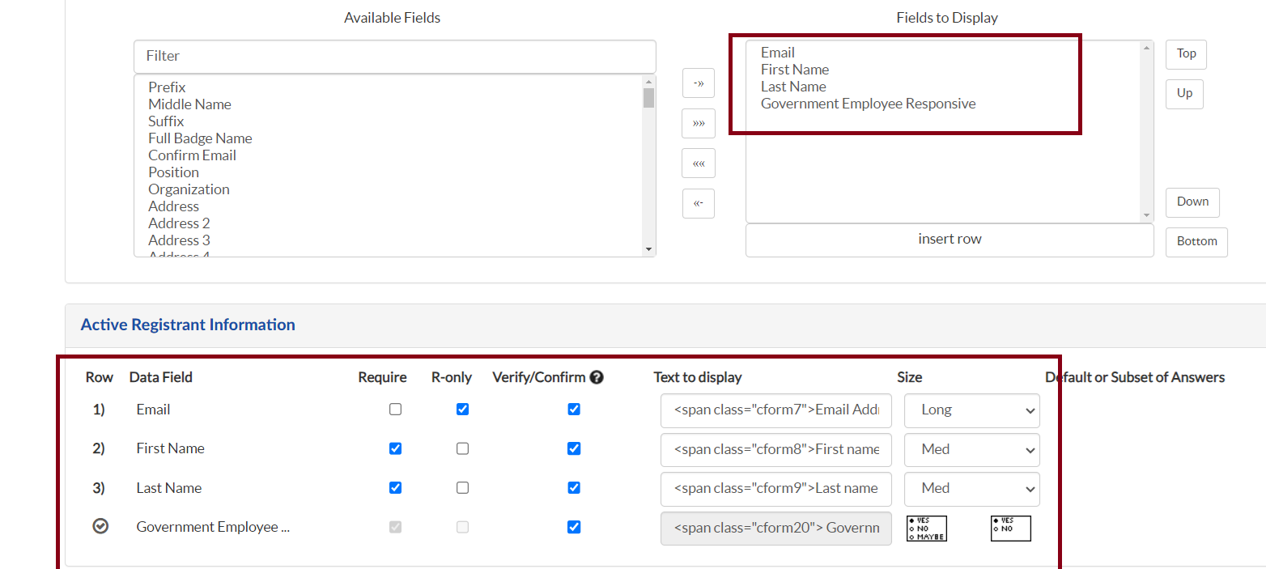1266x569 pixels.
Task: Click the remove selected field arrow button
Action: click(698, 202)
